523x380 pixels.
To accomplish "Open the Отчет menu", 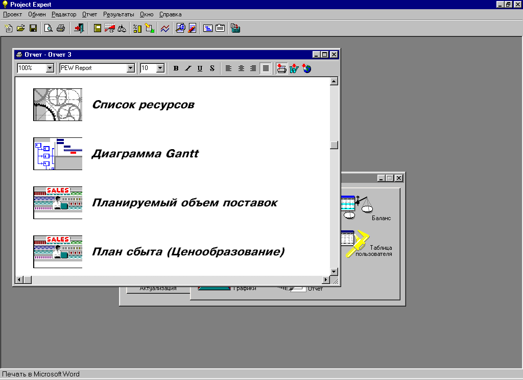I will click(89, 14).
